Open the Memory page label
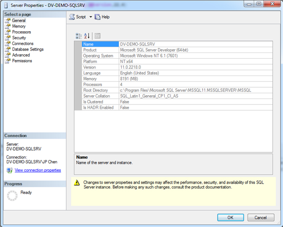Viewport: 283px width, 227px height. pos(19,26)
